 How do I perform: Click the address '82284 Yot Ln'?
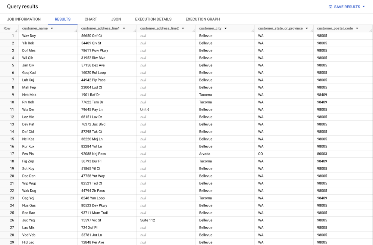[92, 146]
